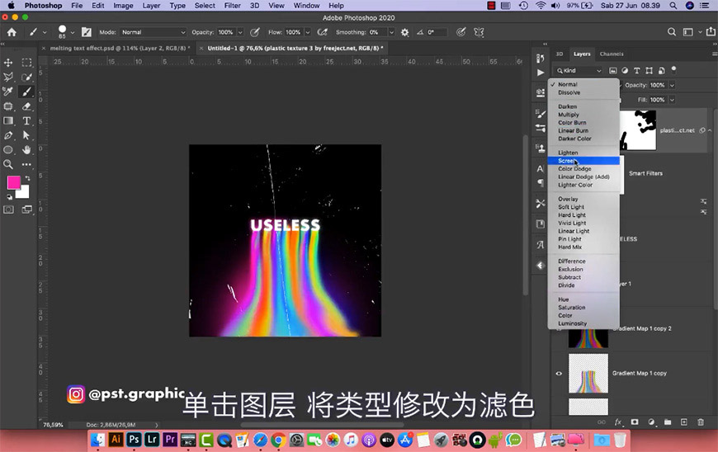This screenshot has height=452, width=718.
Task: Choose Screen blend mode
Action: 583,161
